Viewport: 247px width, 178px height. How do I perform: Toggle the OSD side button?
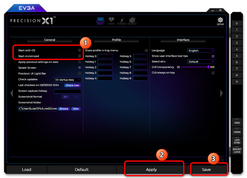pyautogui.click(x=237, y=122)
